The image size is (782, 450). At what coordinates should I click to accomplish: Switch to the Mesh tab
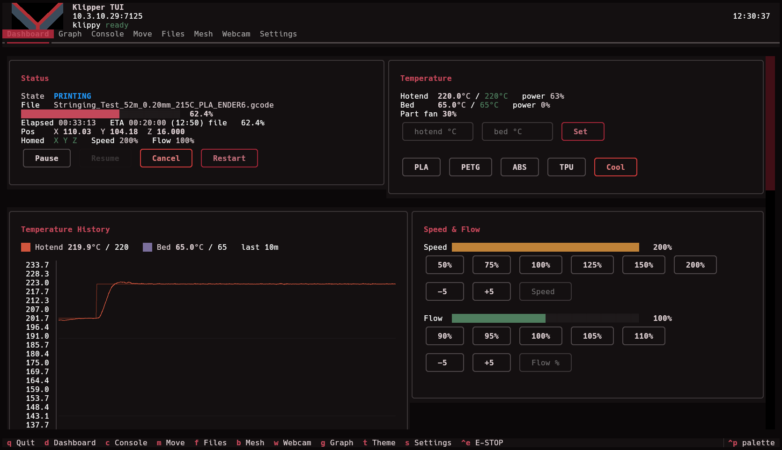pos(204,34)
